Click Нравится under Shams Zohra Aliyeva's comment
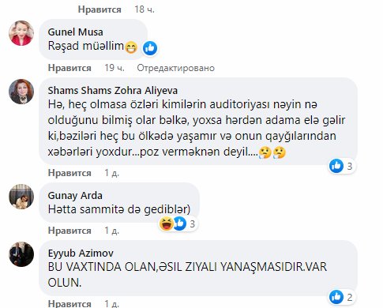 (69, 173)
